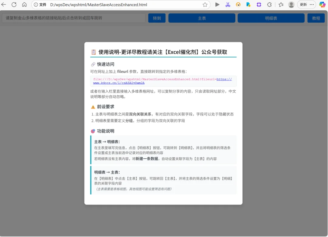Open the three-dots browser menu
This screenshot has width=328, height=237.
312,5
